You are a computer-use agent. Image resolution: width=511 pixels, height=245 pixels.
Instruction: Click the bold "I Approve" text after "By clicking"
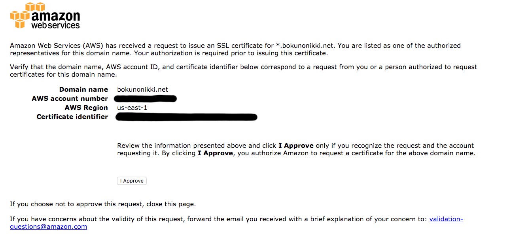[215, 153]
